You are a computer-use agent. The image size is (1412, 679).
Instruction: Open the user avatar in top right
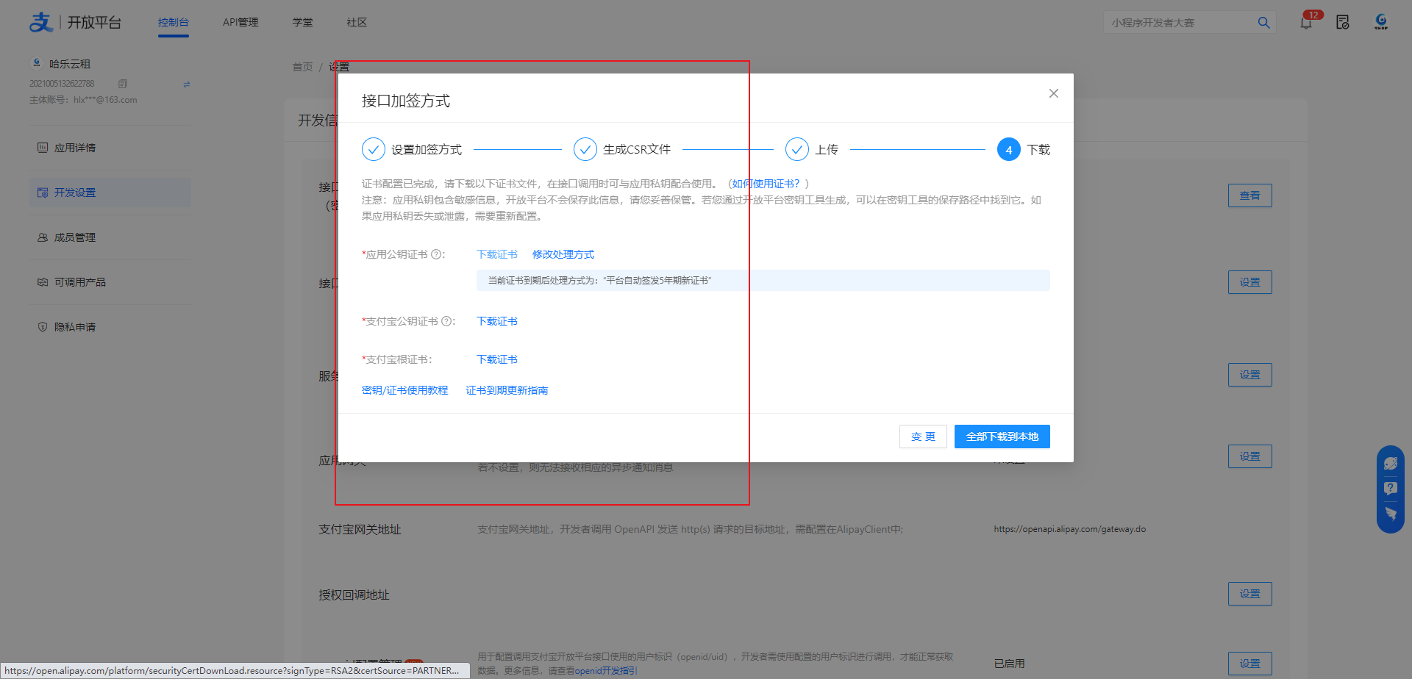coord(1381,22)
